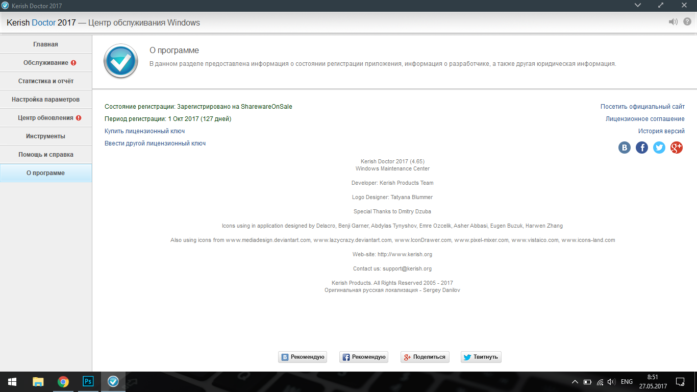Screen dimensions: 697x392
Task: Launch File Explorer from the taskbar
Action: [38, 381]
